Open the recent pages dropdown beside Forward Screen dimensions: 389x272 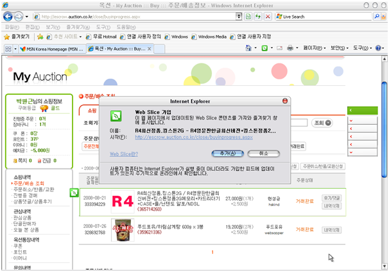click(27, 17)
